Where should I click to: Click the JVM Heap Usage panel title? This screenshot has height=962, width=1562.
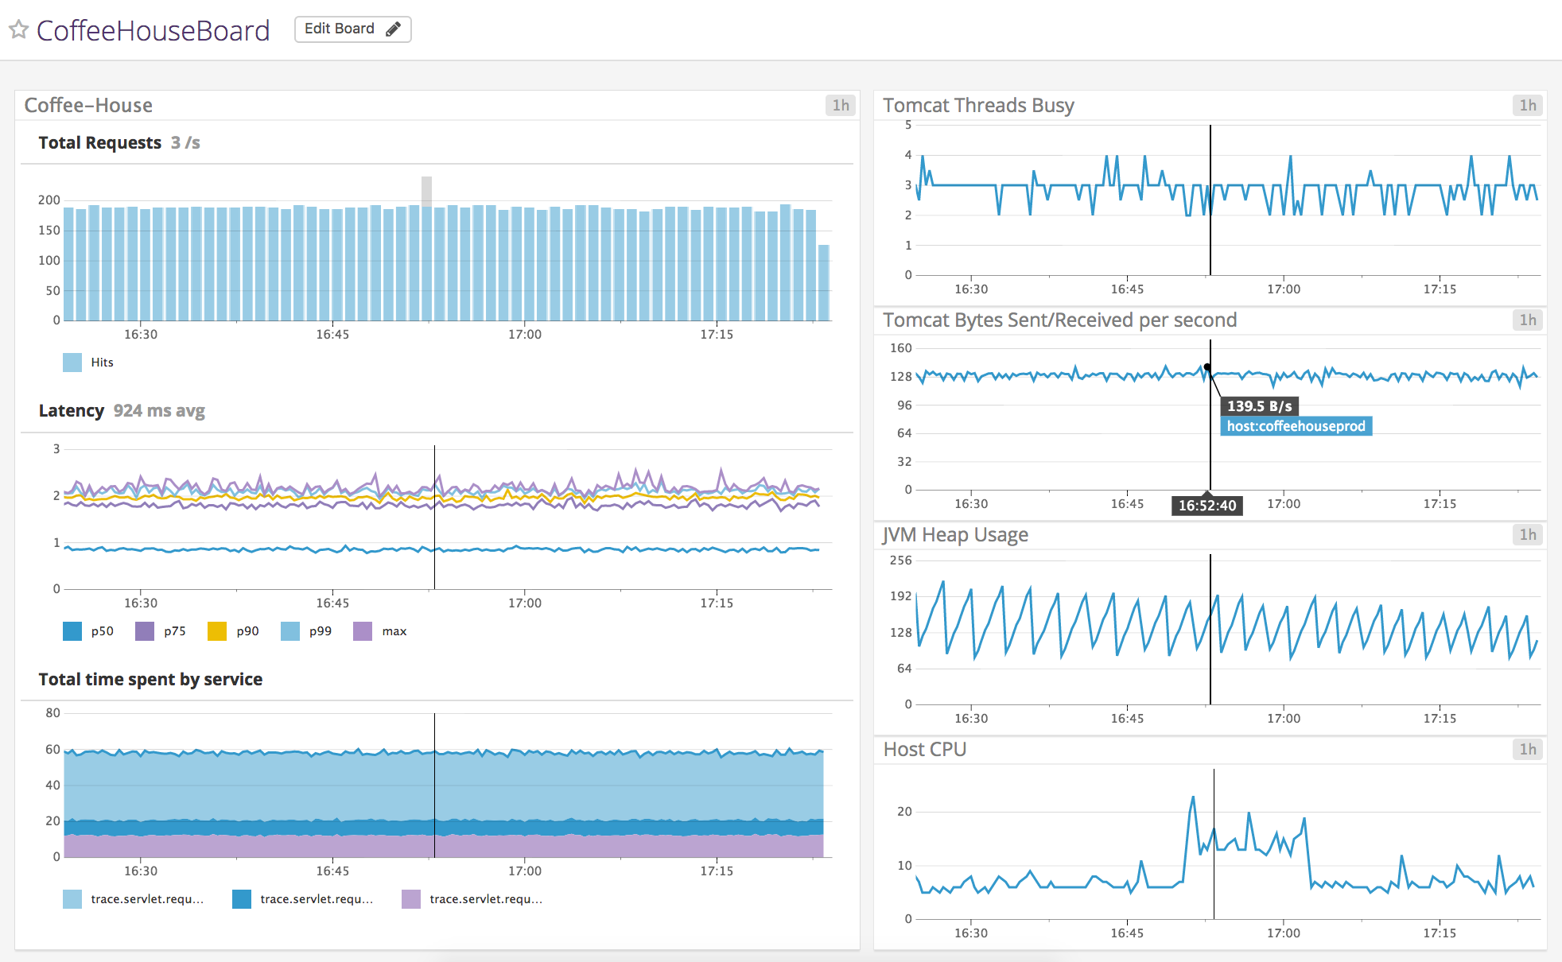coord(954,534)
